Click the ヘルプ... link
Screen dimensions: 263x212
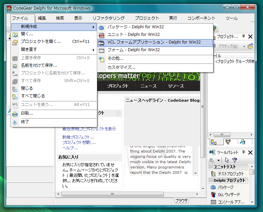(x=70, y=148)
